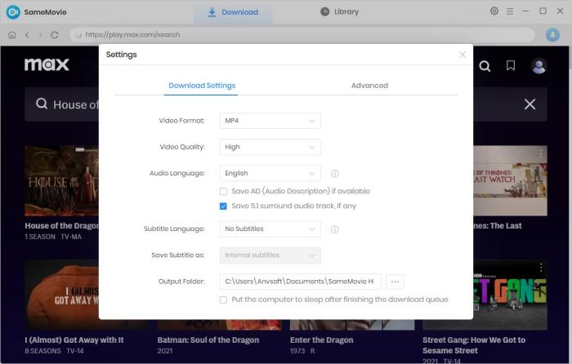Reload the page with refresh icon
The height and width of the screenshot is (364, 572).
[x=55, y=35]
